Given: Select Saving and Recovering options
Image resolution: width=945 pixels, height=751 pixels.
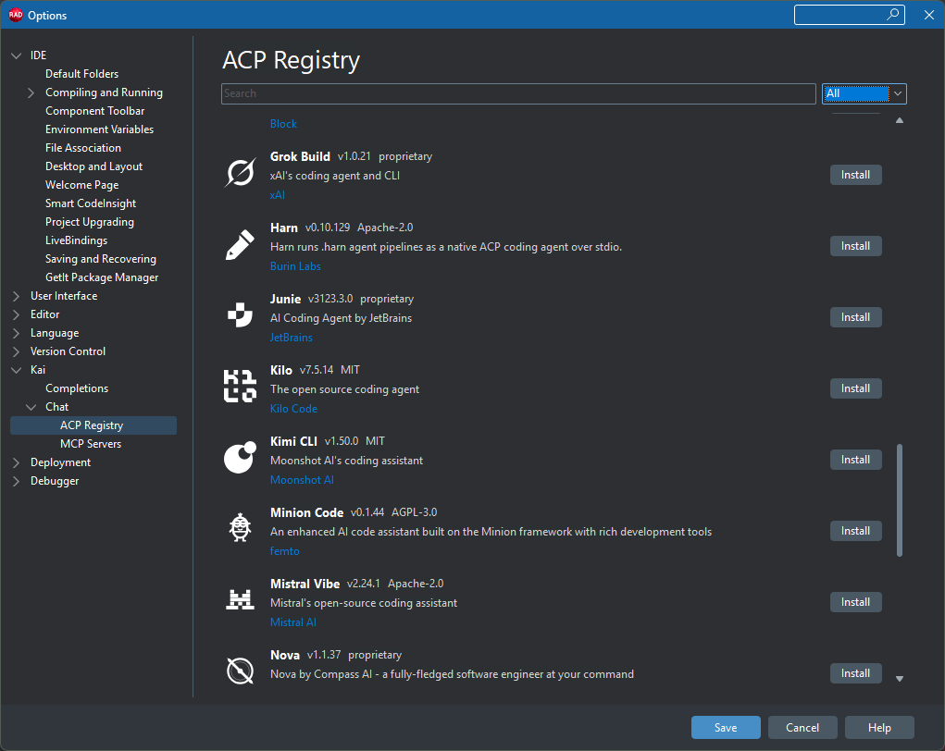Looking at the screenshot, I should pyautogui.click(x=101, y=260).
